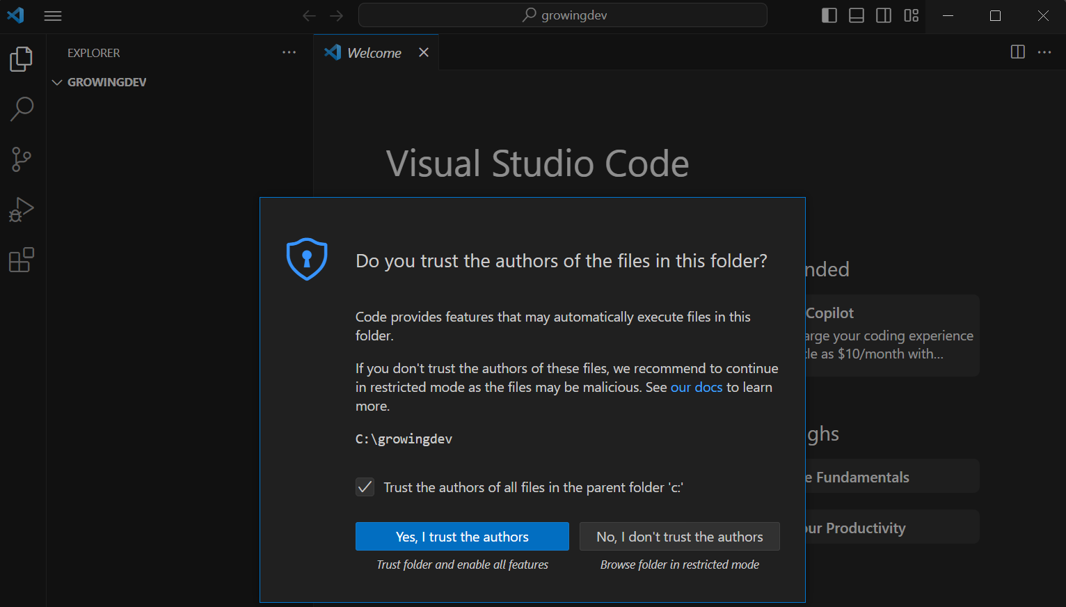
Task: Open the Fundamentals walkthrough item
Action: [x=893, y=476]
